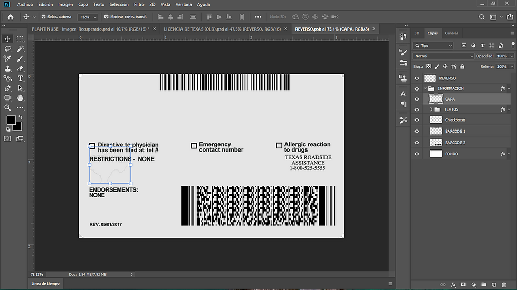Add layer style fx at panel bottom
Image resolution: width=517 pixels, height=290 pixels.
[453, 284]
